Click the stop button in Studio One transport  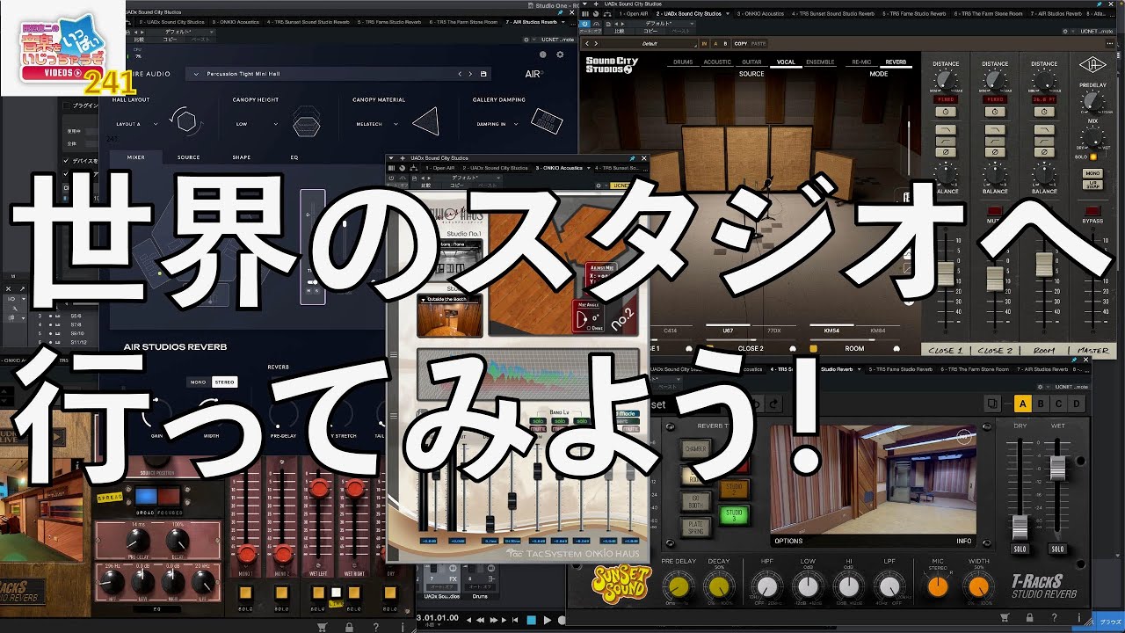[531, 620]
